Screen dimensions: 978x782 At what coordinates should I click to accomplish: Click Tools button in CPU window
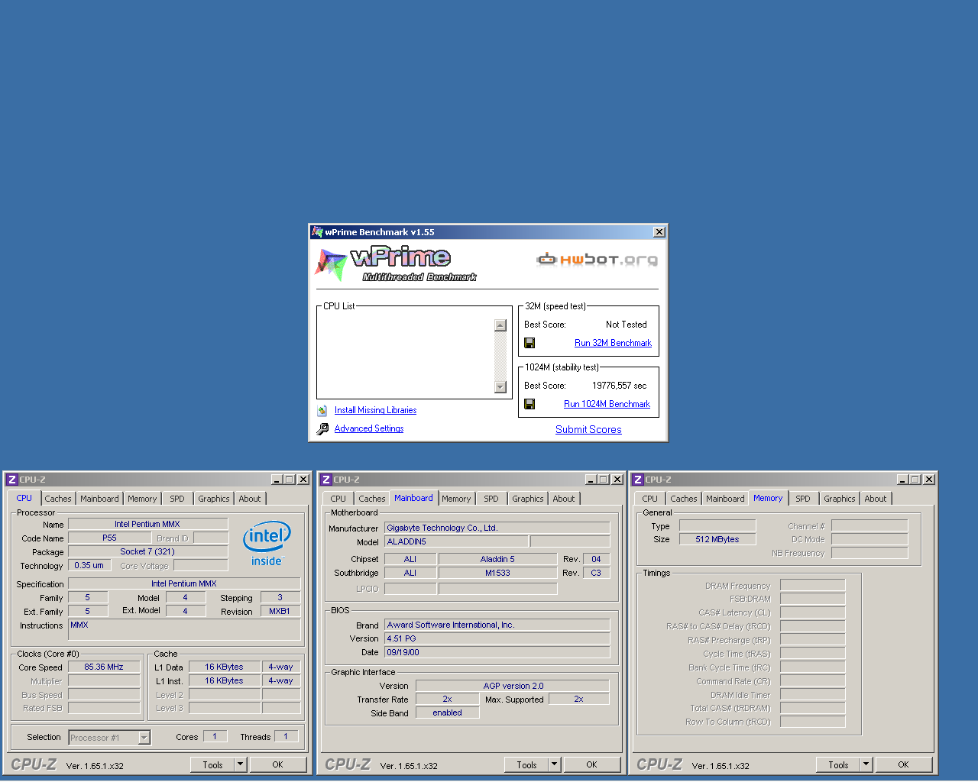(x=212, y=764)
